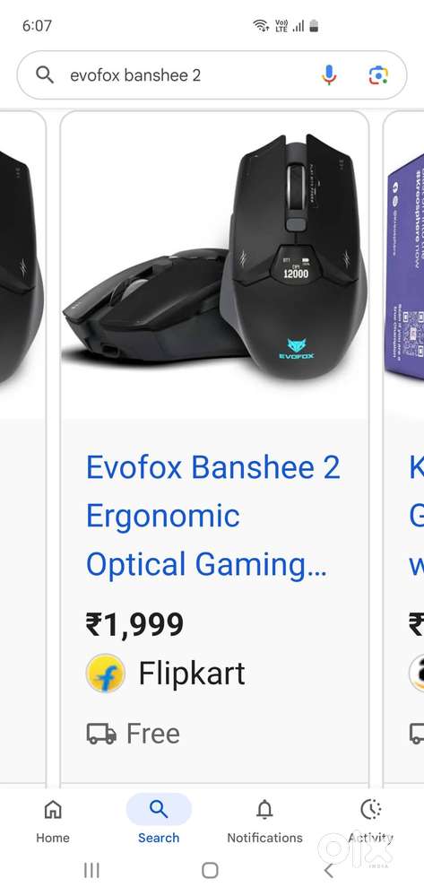The width and height of the screenshot is (424, 896).
Task: Tap the purple box product card on right
Action: click(404, 446)
